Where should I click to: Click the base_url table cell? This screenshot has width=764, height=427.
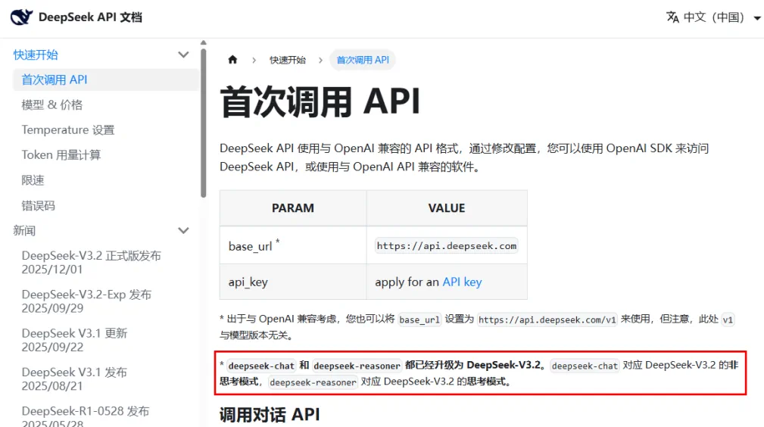click(293, 245)
